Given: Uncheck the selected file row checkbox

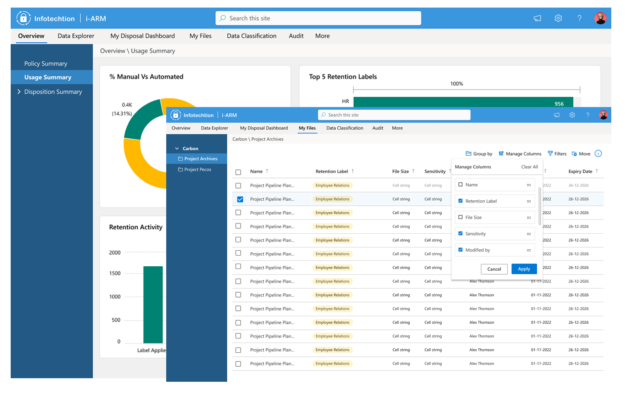Looking at the screenshot, I should coord(240,199).
